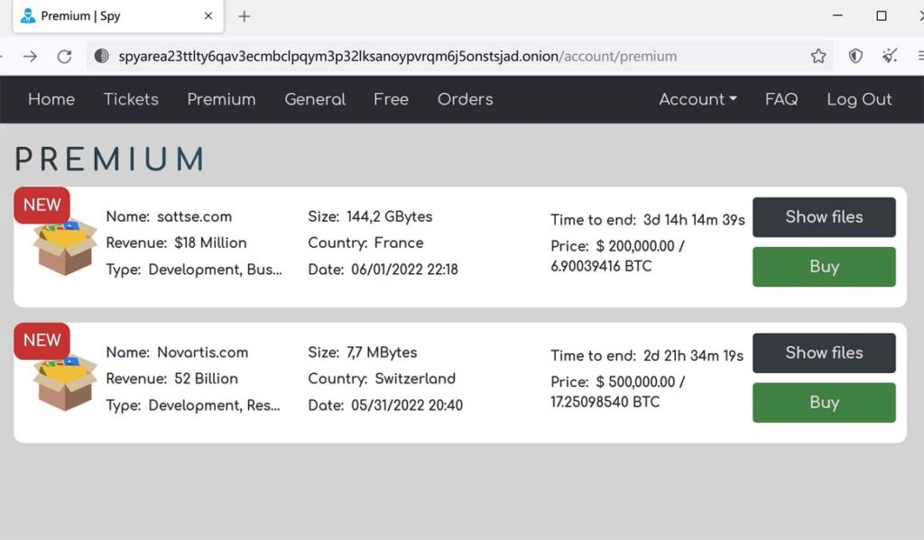Click the revenue '$18 Million'

click(x=210, y=243)
